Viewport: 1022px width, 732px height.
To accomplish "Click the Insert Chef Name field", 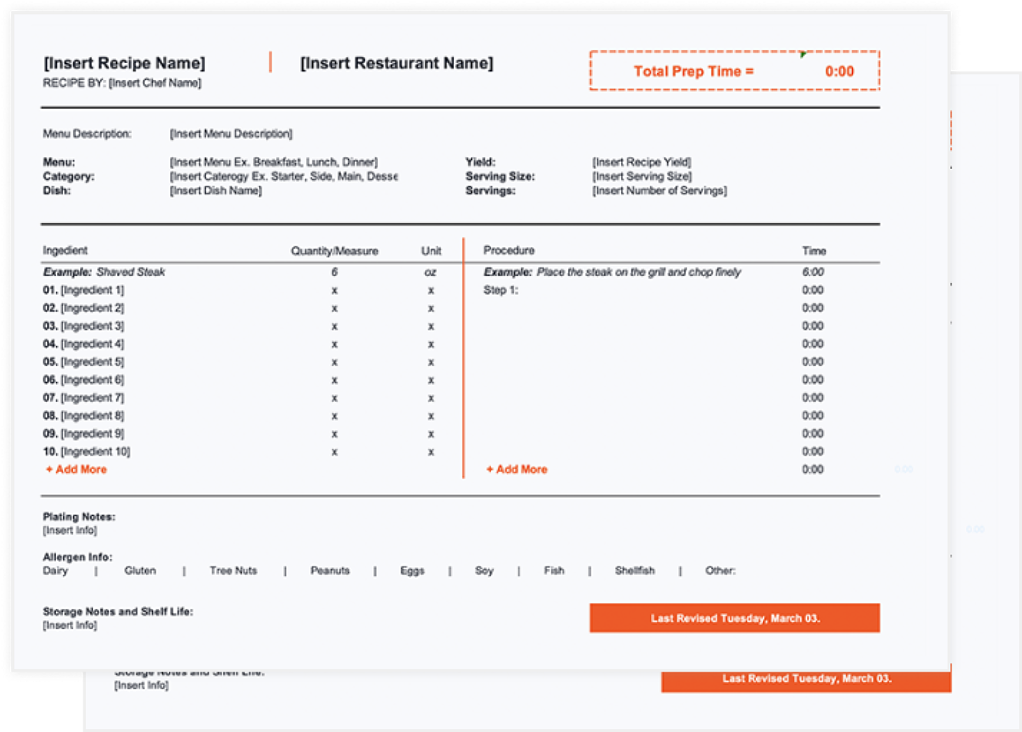I will tap(155, 83).
